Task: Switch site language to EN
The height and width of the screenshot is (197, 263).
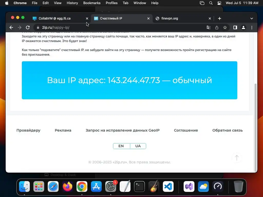Action: coord(121,146)
